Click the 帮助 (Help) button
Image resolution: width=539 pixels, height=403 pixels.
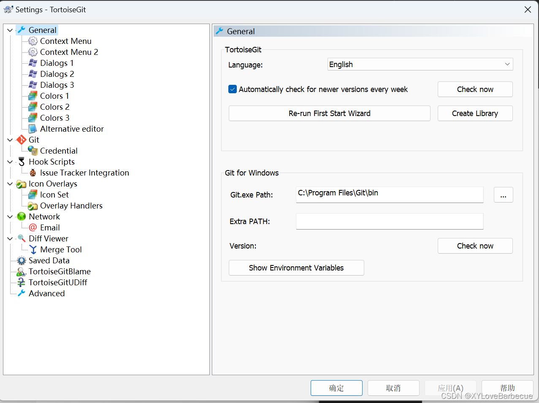click(x=507, y=388)
